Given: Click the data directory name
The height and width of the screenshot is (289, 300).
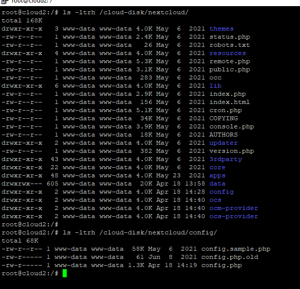Looking at the screenshot, I should pyautogui.click(x=217, y=183).
